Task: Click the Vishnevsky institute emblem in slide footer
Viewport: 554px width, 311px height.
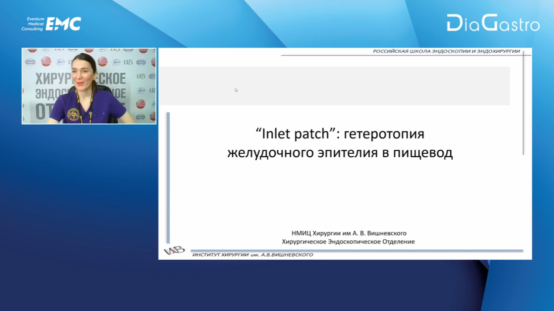Action: click(x=174, y=250)
